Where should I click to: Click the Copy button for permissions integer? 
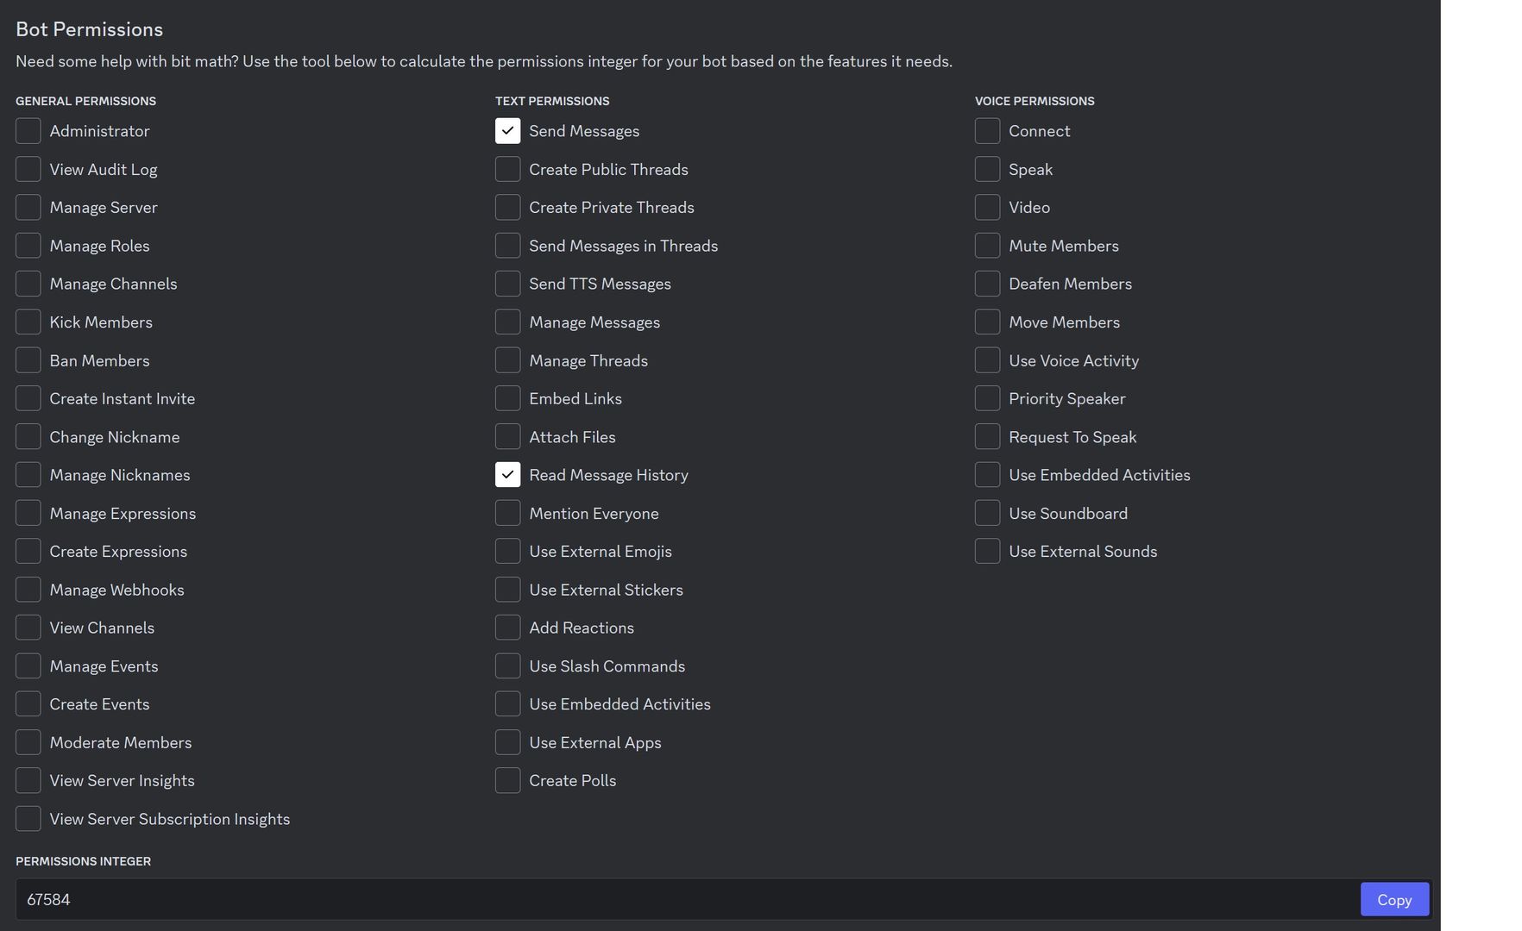[1393, 899]
